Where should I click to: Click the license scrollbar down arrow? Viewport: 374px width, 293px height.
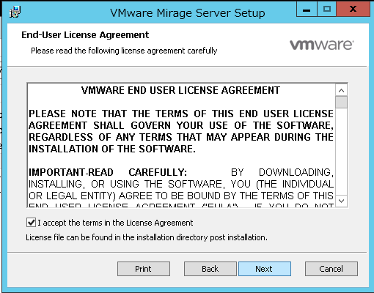click(x=342, y=201)
